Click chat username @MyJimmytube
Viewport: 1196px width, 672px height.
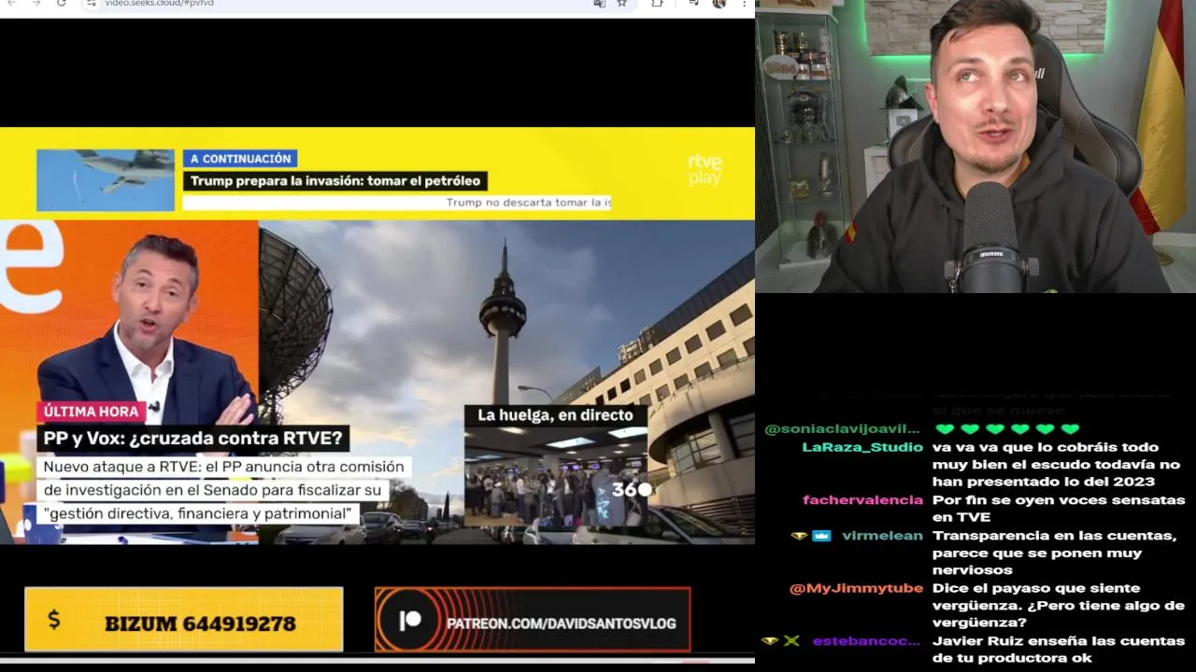click(856, 588)
